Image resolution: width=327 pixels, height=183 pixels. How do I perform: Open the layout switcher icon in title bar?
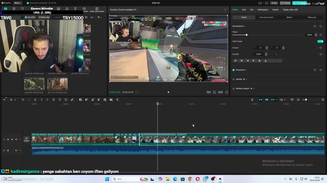click(x=260, y=3)
